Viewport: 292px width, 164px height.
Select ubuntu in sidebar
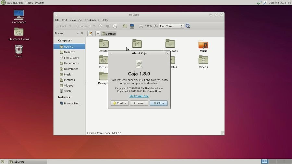[x=69, y=46]
